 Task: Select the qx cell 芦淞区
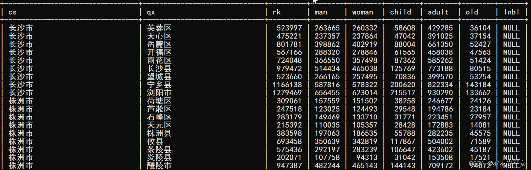(159, 109)
